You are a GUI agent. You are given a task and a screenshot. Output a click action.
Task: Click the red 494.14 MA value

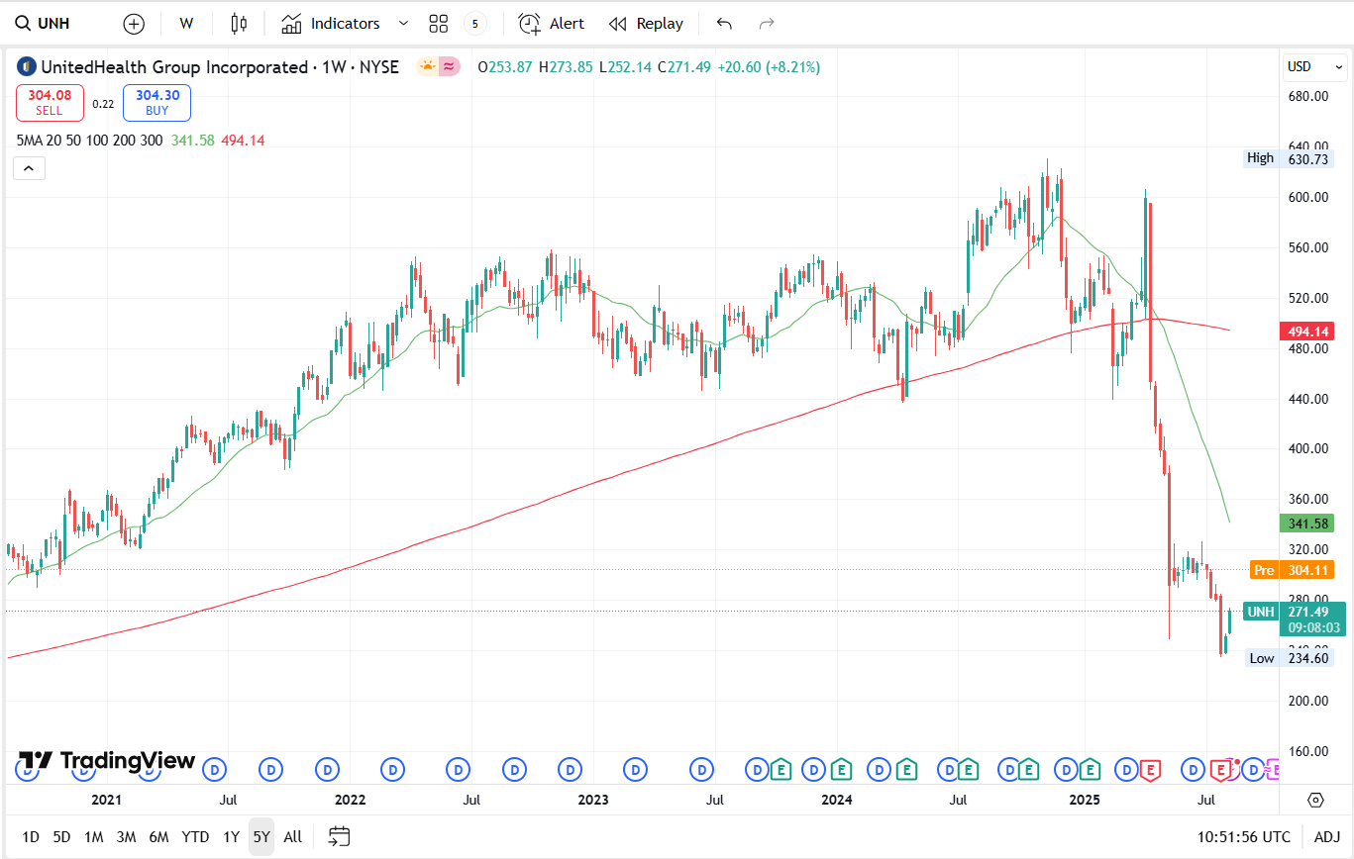click(243, 141)
